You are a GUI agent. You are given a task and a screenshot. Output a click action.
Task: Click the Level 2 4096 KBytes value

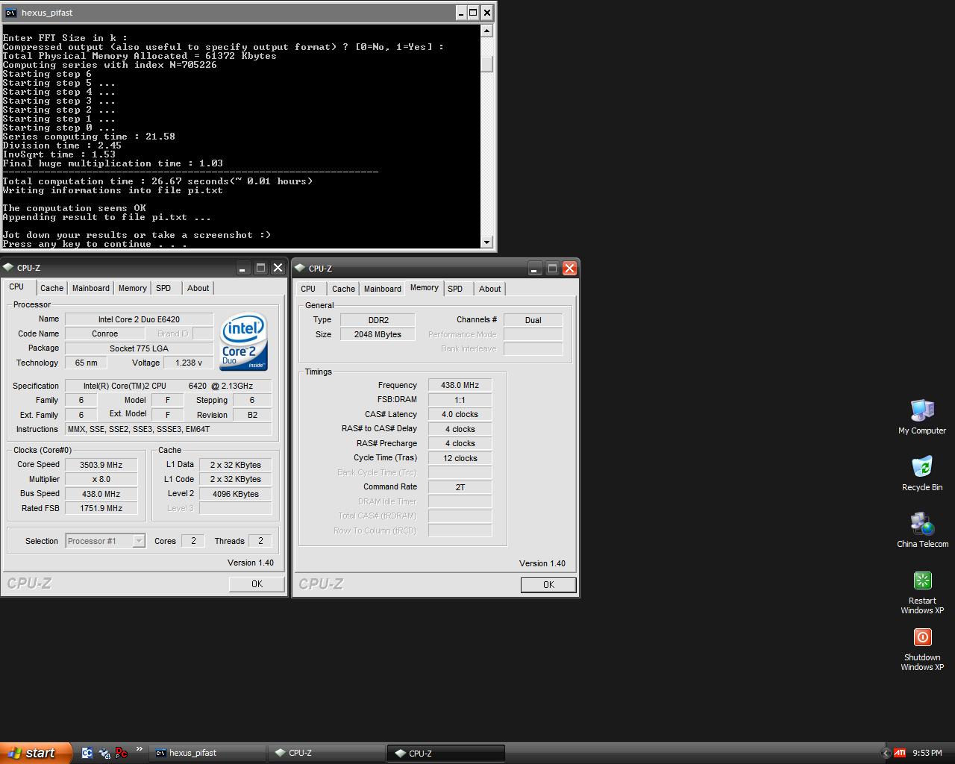(235, 493)
